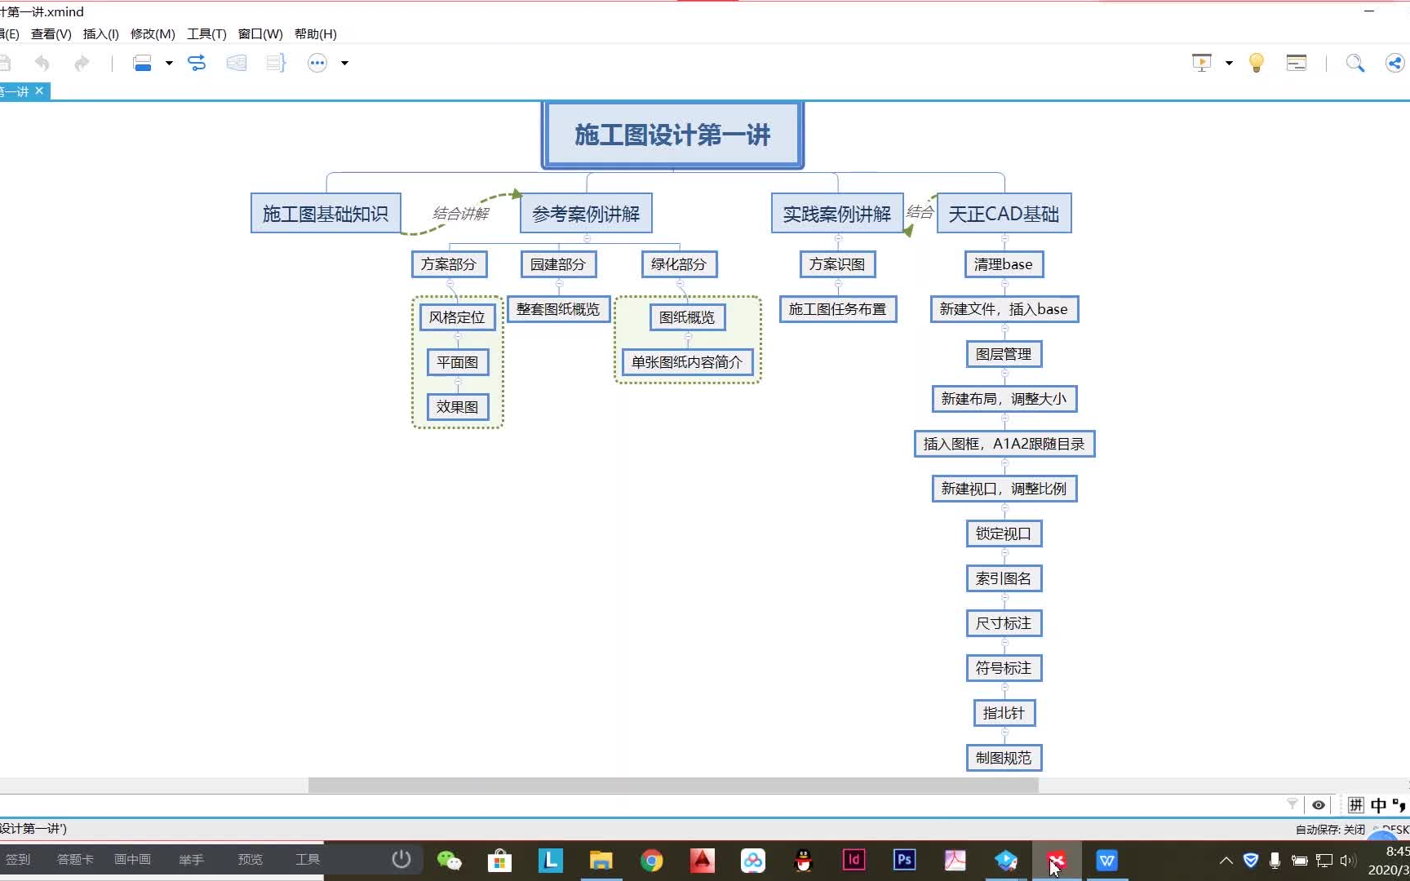The width and height of the screenshot is (1410, 881).
Task: Collapse branch under 实践案例讲解 node
Action: 838,238
